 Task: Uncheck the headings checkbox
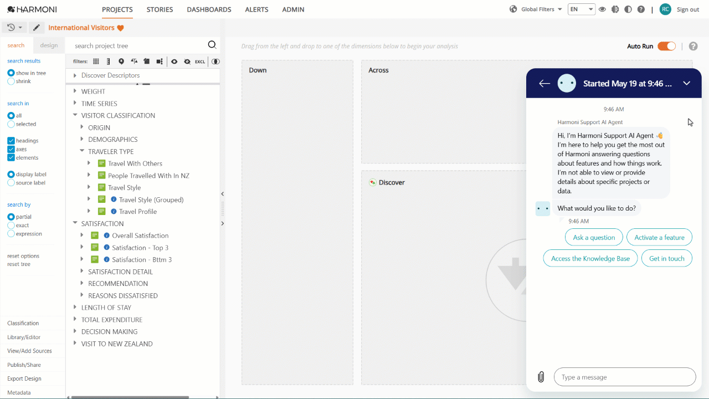(11, 141)
